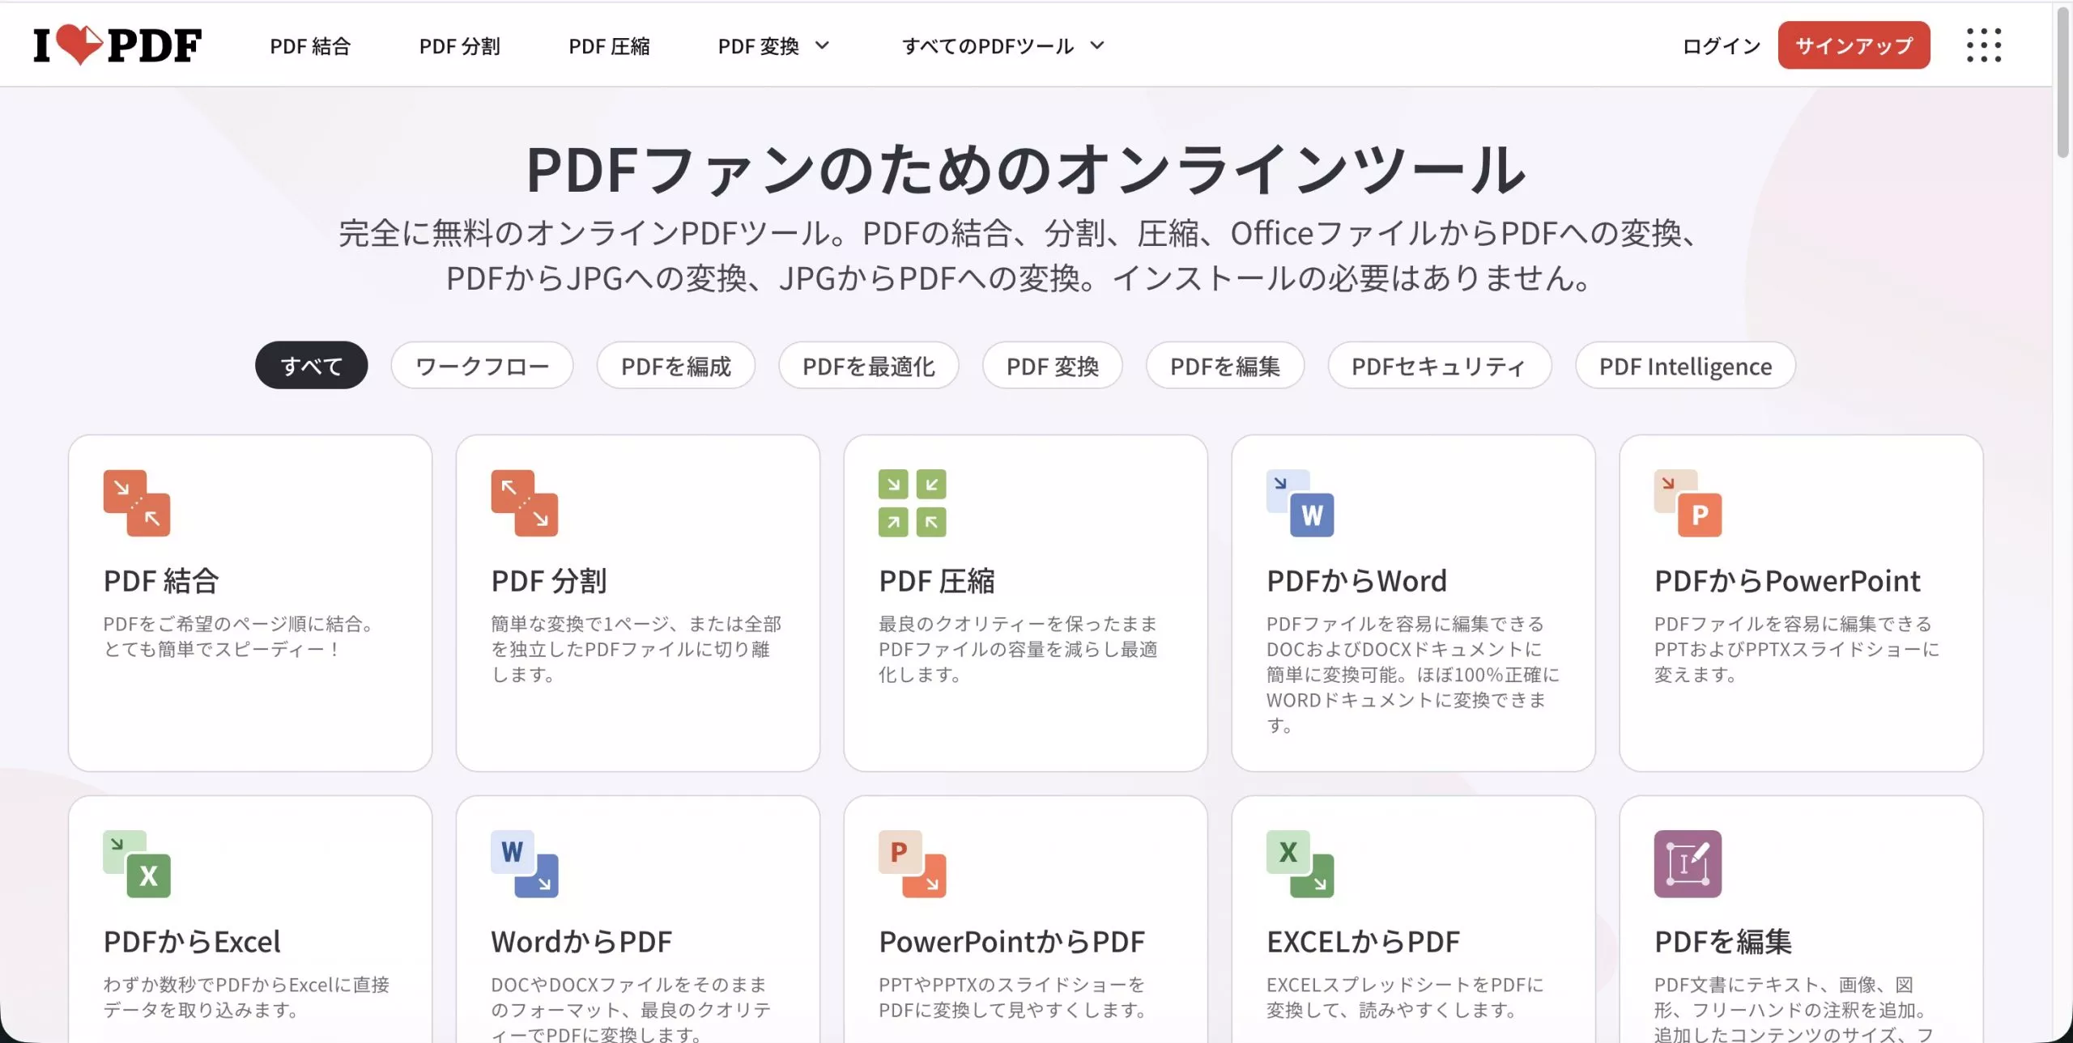Expand the すべてのPDFツール dropdown
The image size is (2073, 1043).
pos(1003,46)
